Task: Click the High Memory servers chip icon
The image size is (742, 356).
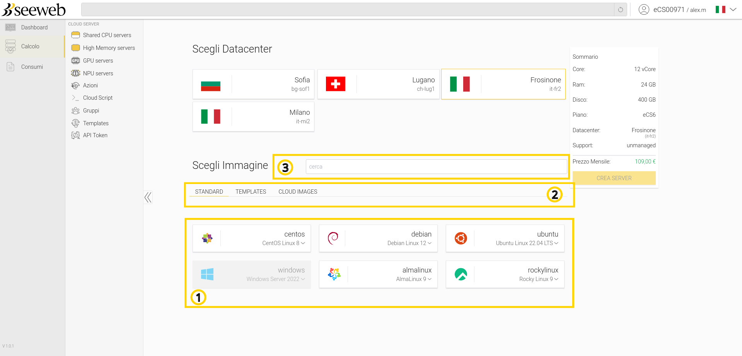Action: point(75,48)
